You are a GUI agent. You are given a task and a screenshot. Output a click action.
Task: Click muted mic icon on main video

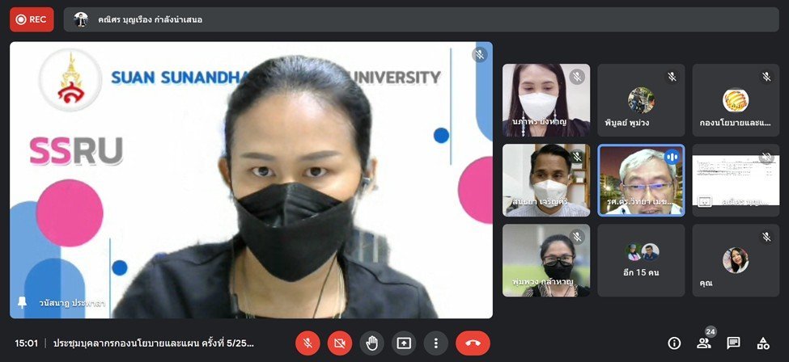click(x=479, y=55)
